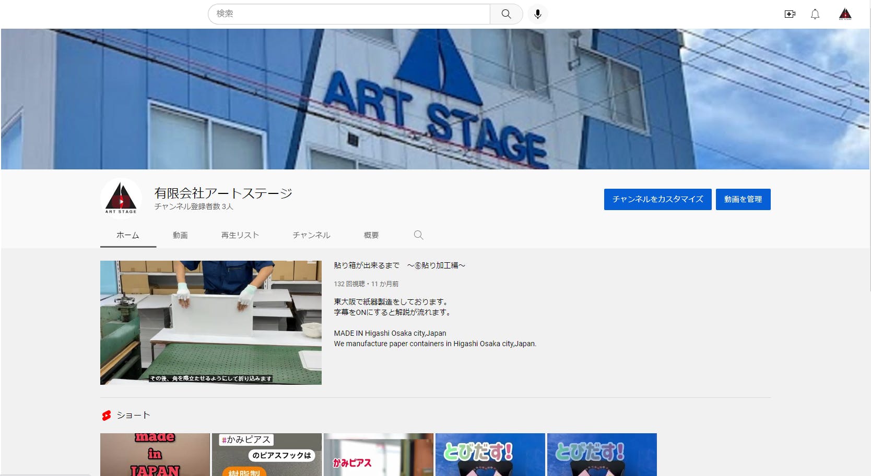Switch to the 動画 tab

coord(180,235)
